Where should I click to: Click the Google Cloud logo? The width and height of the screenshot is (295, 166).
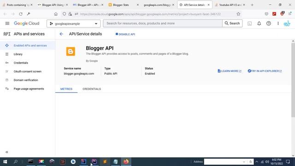tap(27, 24)
